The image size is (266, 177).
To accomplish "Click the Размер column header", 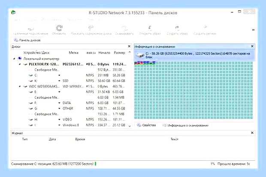I will 119,53.
